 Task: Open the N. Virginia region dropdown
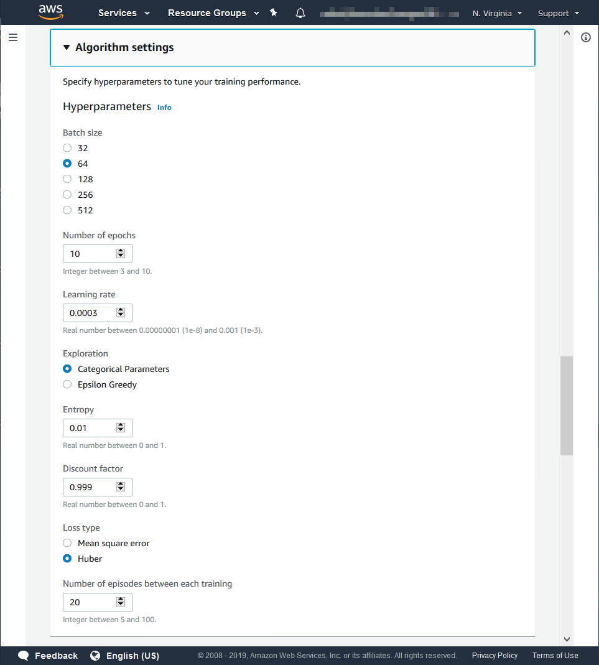pos(497,13)
